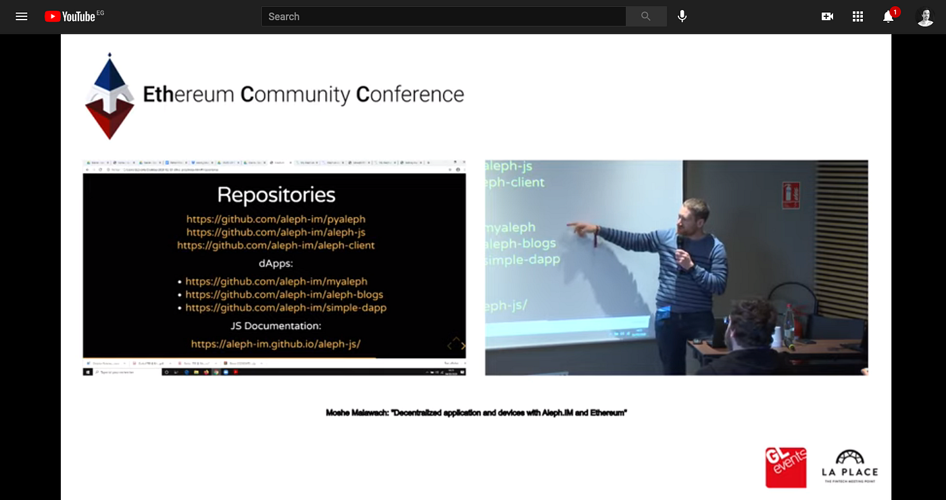
Task: Click the magnifier search button
Action: click(x=646, y=16)
